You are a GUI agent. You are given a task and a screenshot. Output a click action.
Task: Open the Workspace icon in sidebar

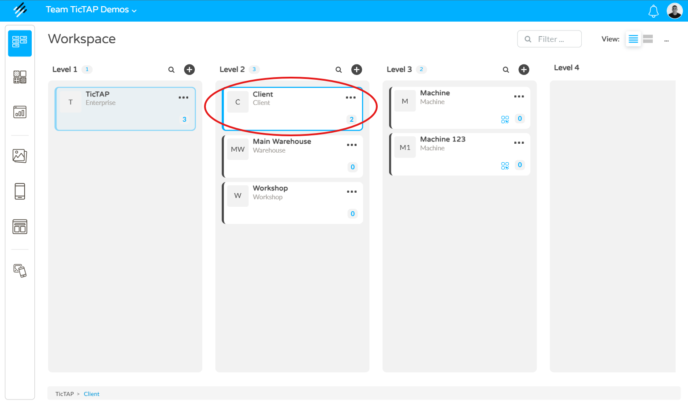(x=20, y=43)
